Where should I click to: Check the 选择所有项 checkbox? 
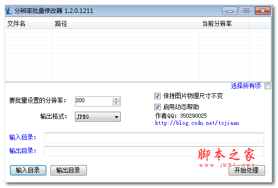(x=268, y=86)
